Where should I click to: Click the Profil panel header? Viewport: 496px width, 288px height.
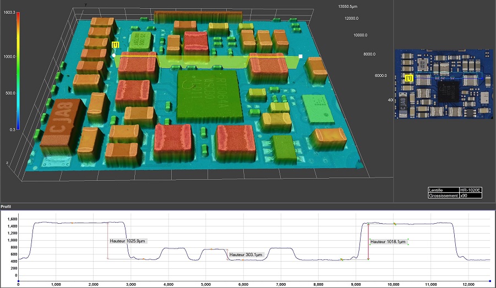(x=7, y=207)
